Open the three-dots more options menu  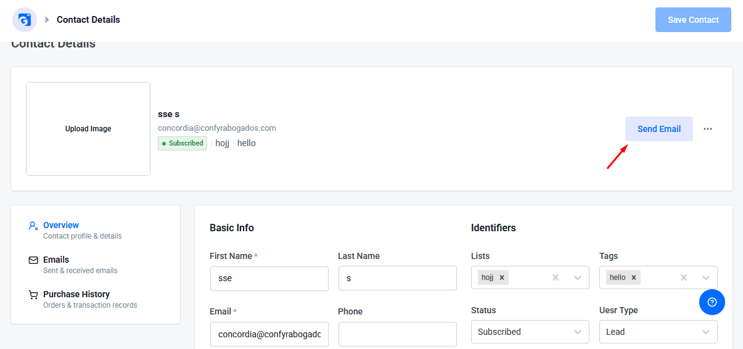(708, 129)
